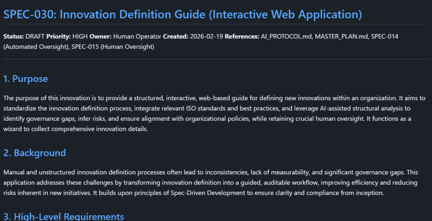Click the '2. Background' section heading
This screenshot has width=432, height=221.
point(35,153)
